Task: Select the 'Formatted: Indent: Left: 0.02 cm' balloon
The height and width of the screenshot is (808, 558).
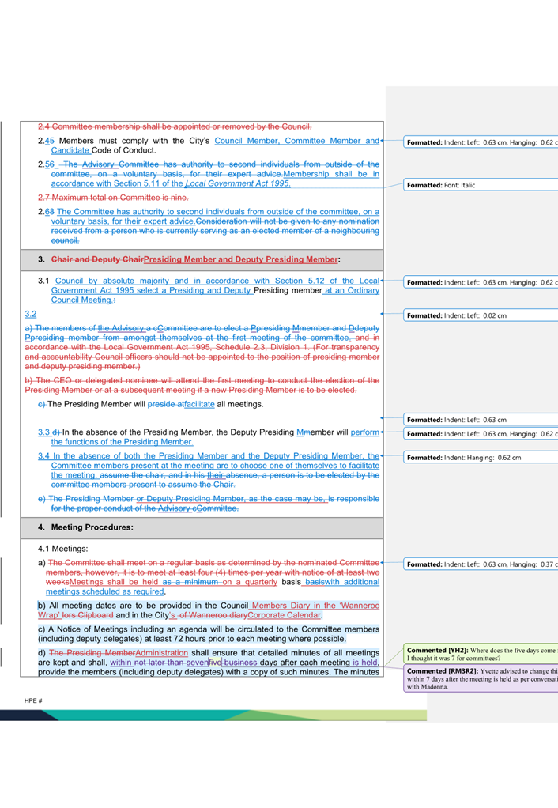Action: (481, 315)
